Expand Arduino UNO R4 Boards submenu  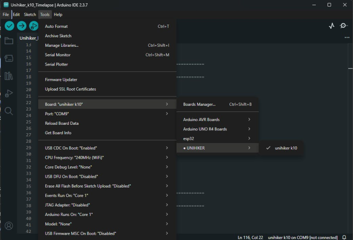pos(218,129)
